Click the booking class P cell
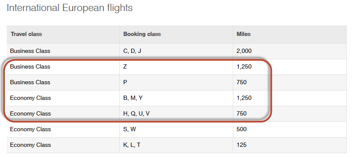 point(125,83)
